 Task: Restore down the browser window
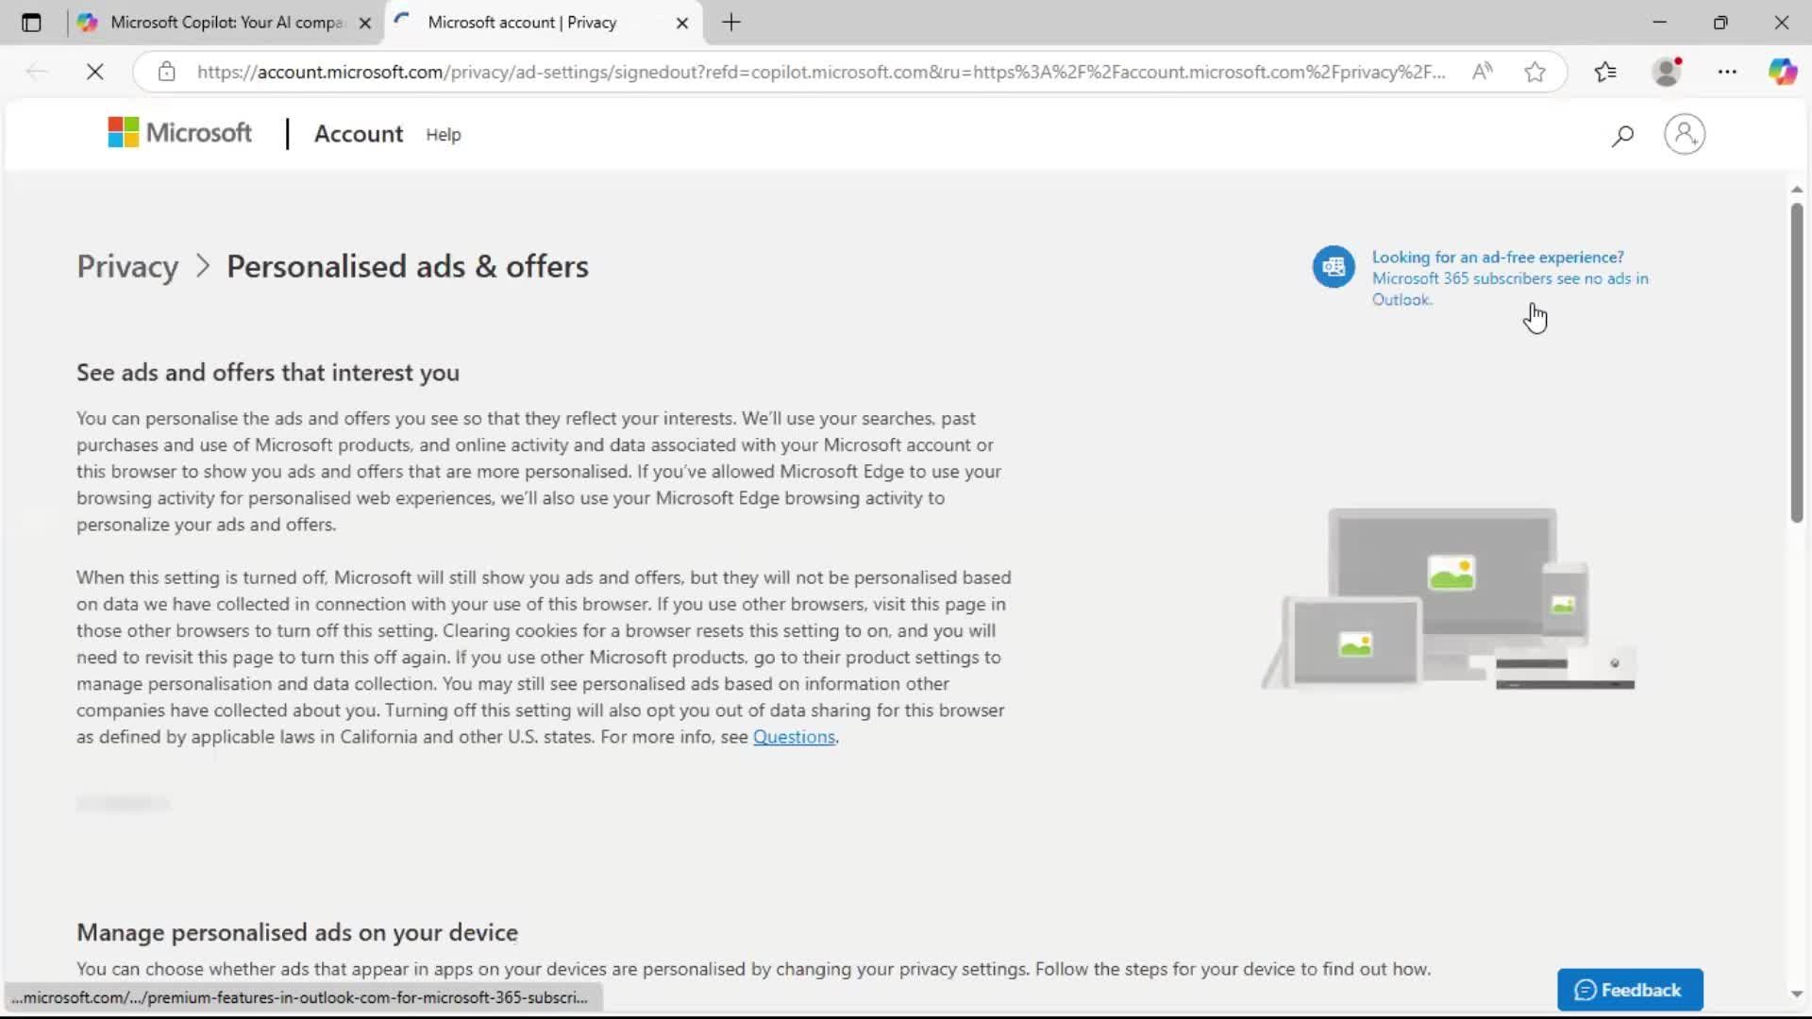pos(1720,23)
